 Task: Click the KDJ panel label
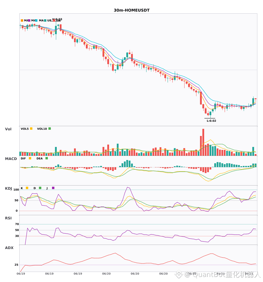point(8,188)
